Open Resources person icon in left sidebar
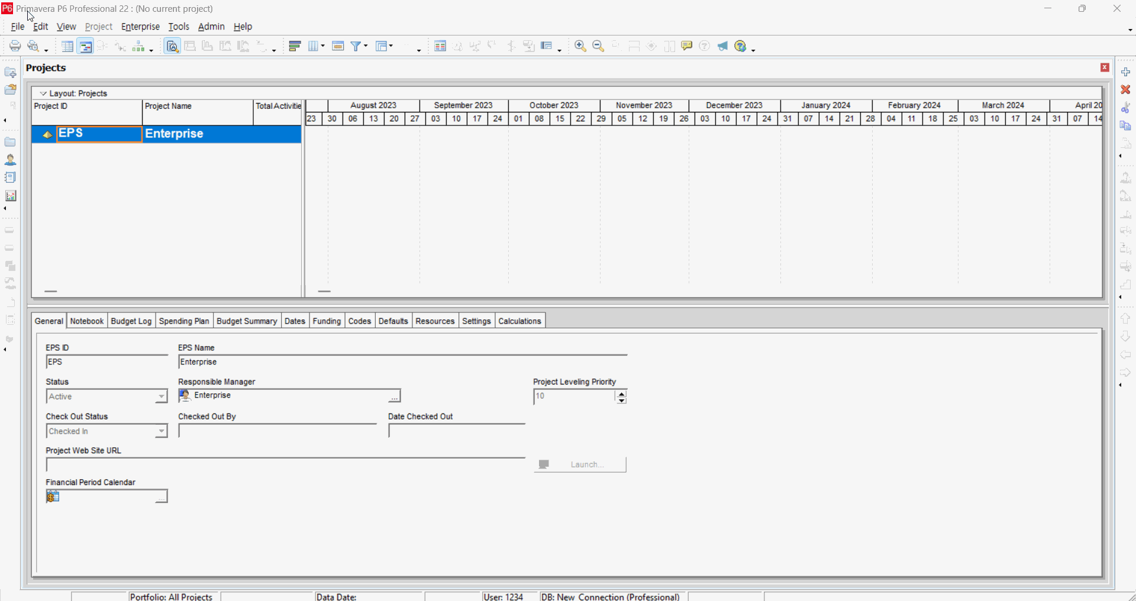1136x601 pixels. coord(10,160)
